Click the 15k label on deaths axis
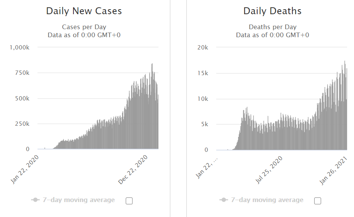 click(x=202, y=73)
